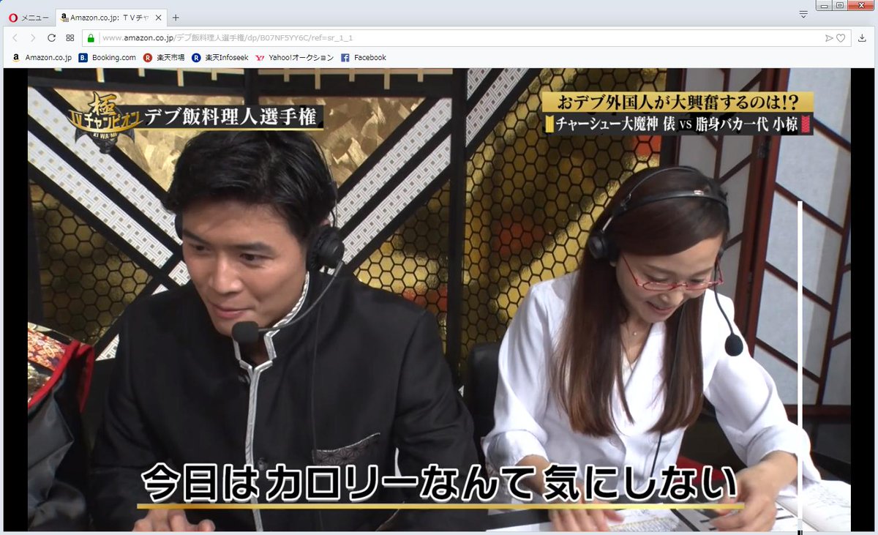Open the Yahoo!オークション bookmark
The width and height of the screenshot is (878, 535).
point(294,58)
